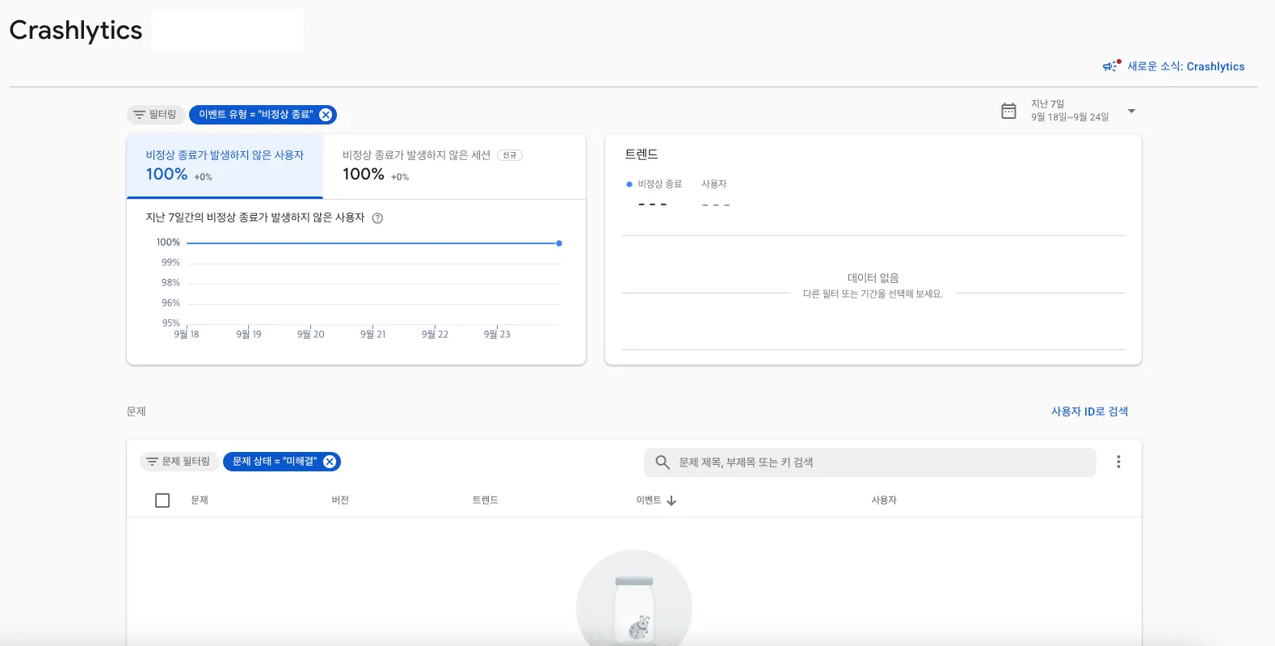1275x646 pixels.
Task: Remove the 이벤트 유형 비정상 종료 filter
Action: 326,115
